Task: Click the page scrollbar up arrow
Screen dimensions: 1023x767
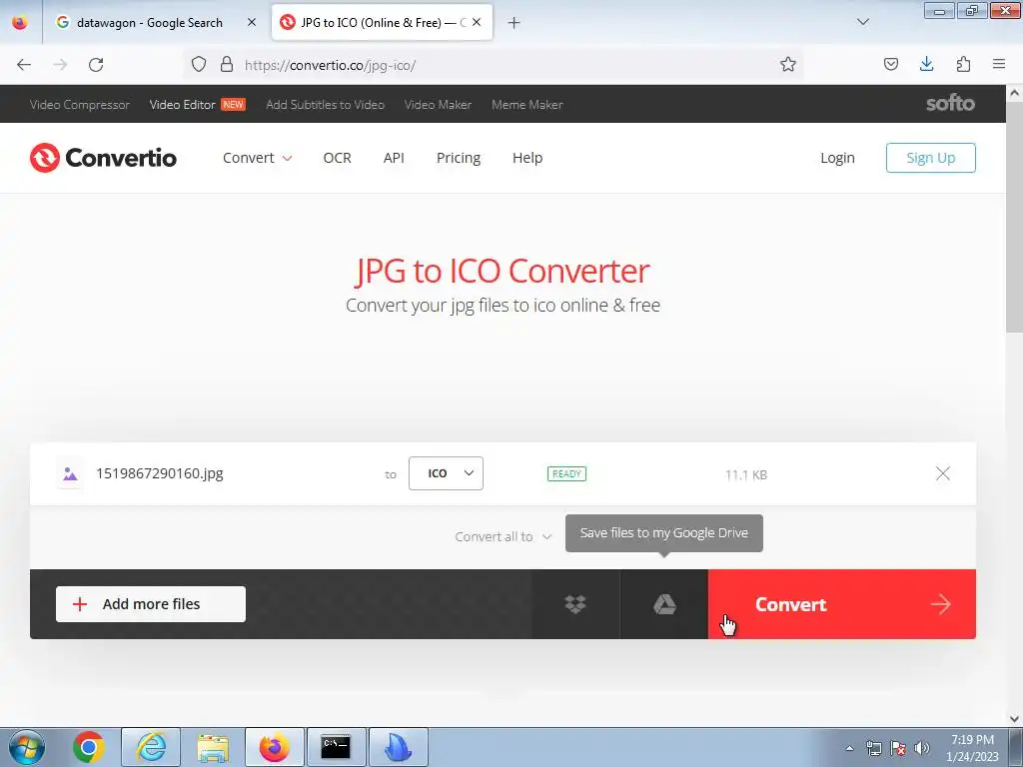Action: (1015, 93)
